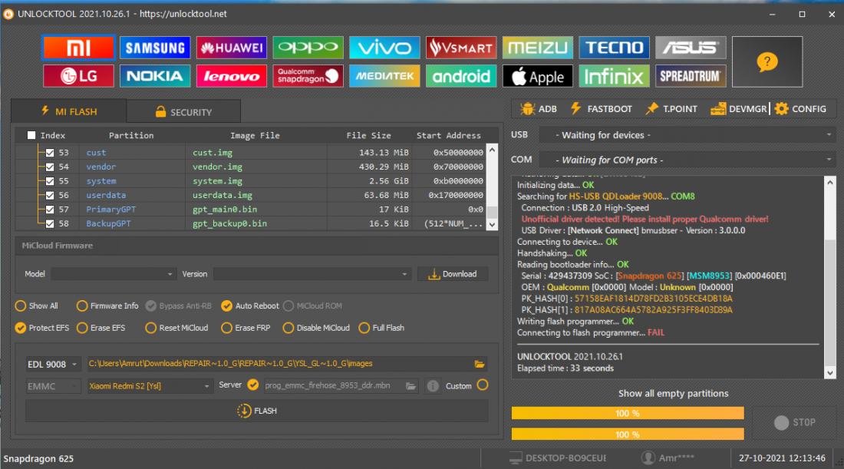Open the COM ports dropdown
Screen dimensions: 844x469
(x=687, y=160)
